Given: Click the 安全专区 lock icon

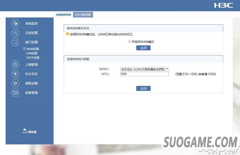Looking at the screenshot, I should coord(15,74).
